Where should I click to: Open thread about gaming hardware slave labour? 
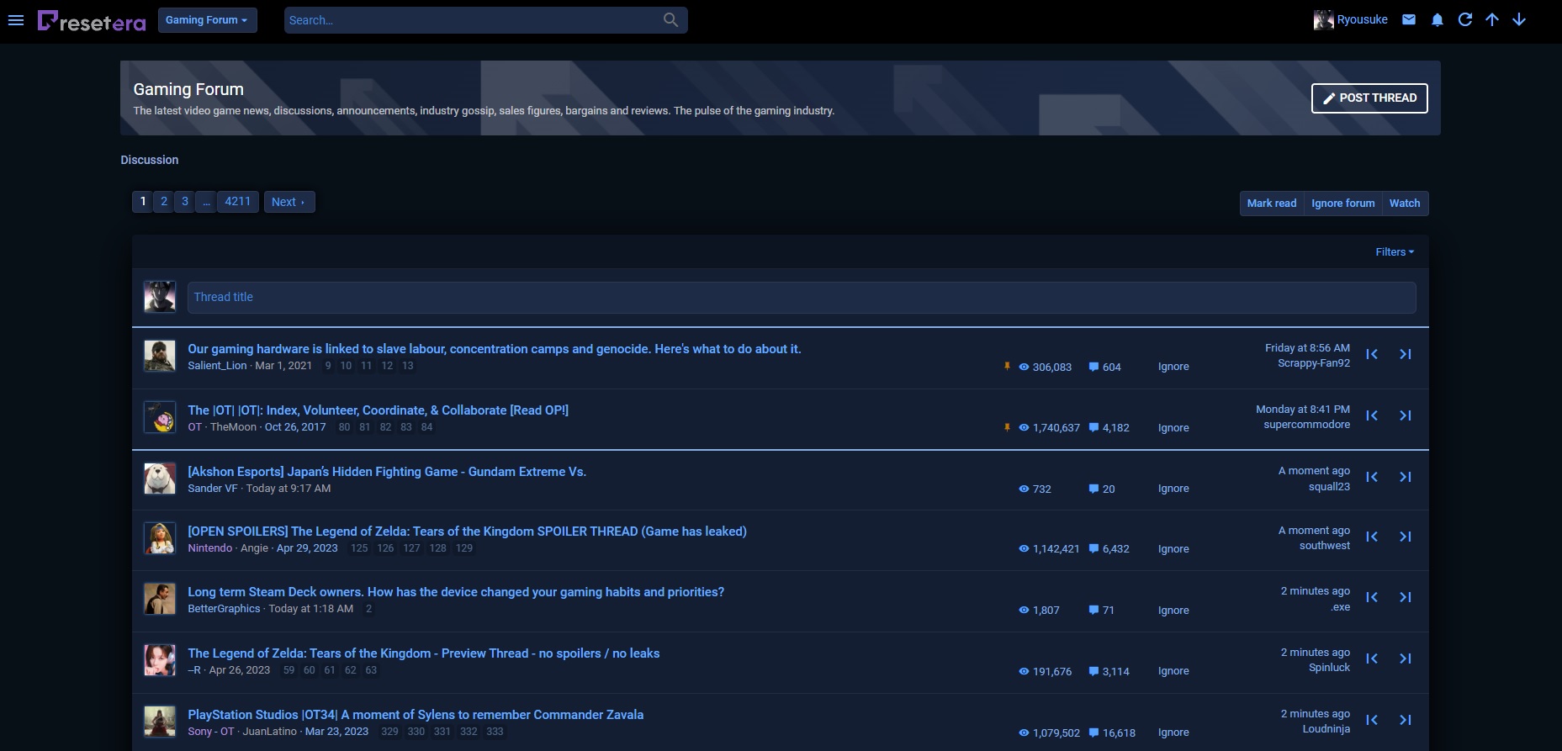point(495,349)
